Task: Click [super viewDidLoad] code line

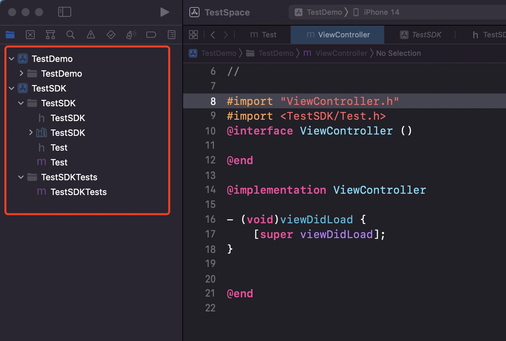Action: [x=319, y=234]
